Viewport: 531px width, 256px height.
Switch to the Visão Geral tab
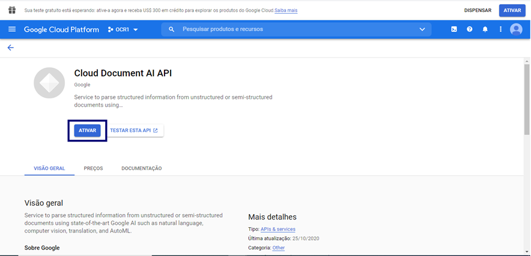pos(49,168)
